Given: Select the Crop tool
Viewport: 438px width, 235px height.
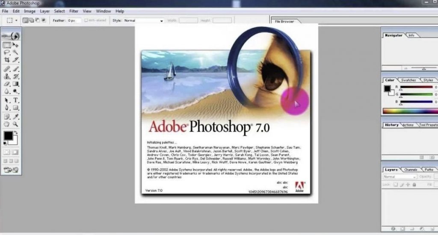Looking at the screenshot, I should (7, 60).
